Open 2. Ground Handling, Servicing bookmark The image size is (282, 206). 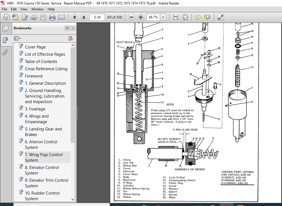coord(45,96)
